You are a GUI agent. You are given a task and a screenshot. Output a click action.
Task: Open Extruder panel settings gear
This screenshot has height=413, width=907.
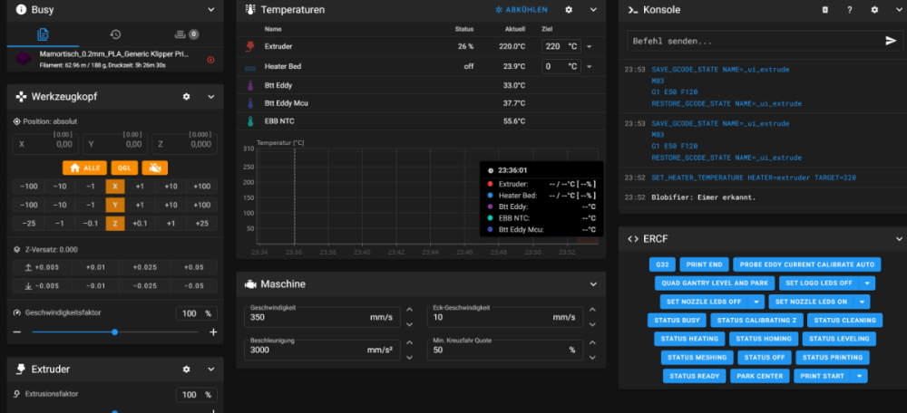186,370
